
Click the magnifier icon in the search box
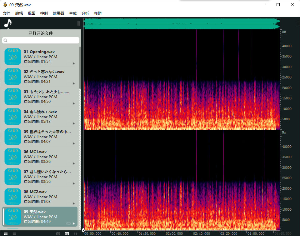pos(6,40)
